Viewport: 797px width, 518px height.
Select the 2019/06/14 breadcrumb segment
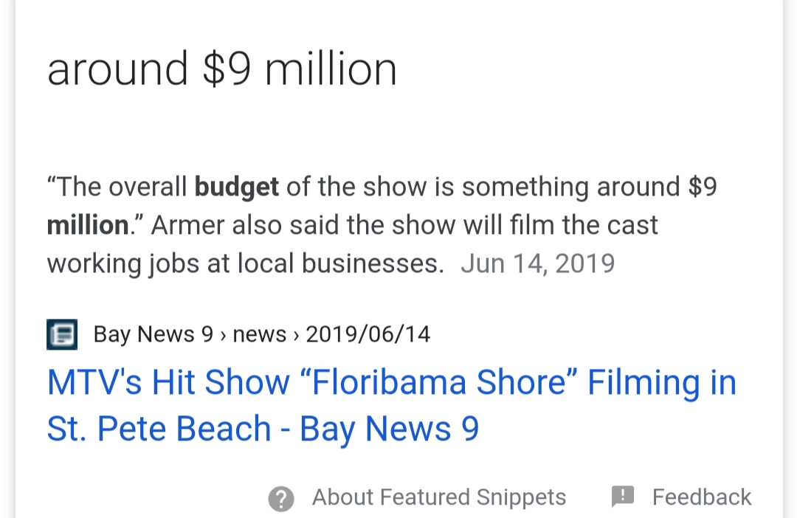[368, 334]
